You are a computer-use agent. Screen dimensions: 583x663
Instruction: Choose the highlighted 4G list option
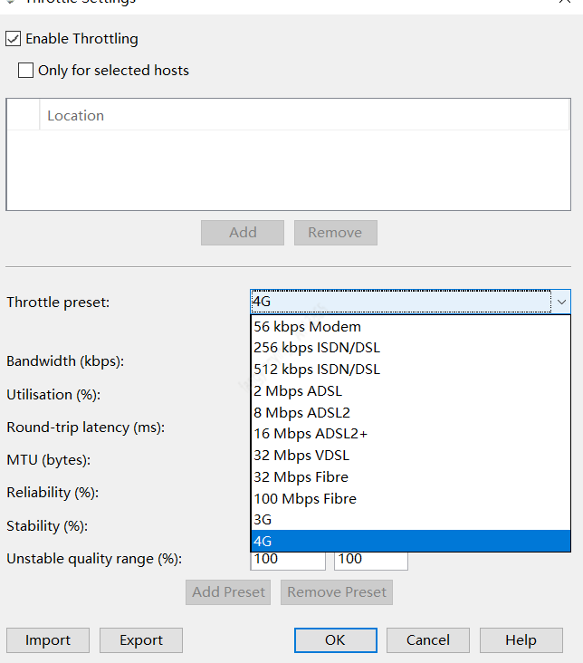click(x=410, y=541)
